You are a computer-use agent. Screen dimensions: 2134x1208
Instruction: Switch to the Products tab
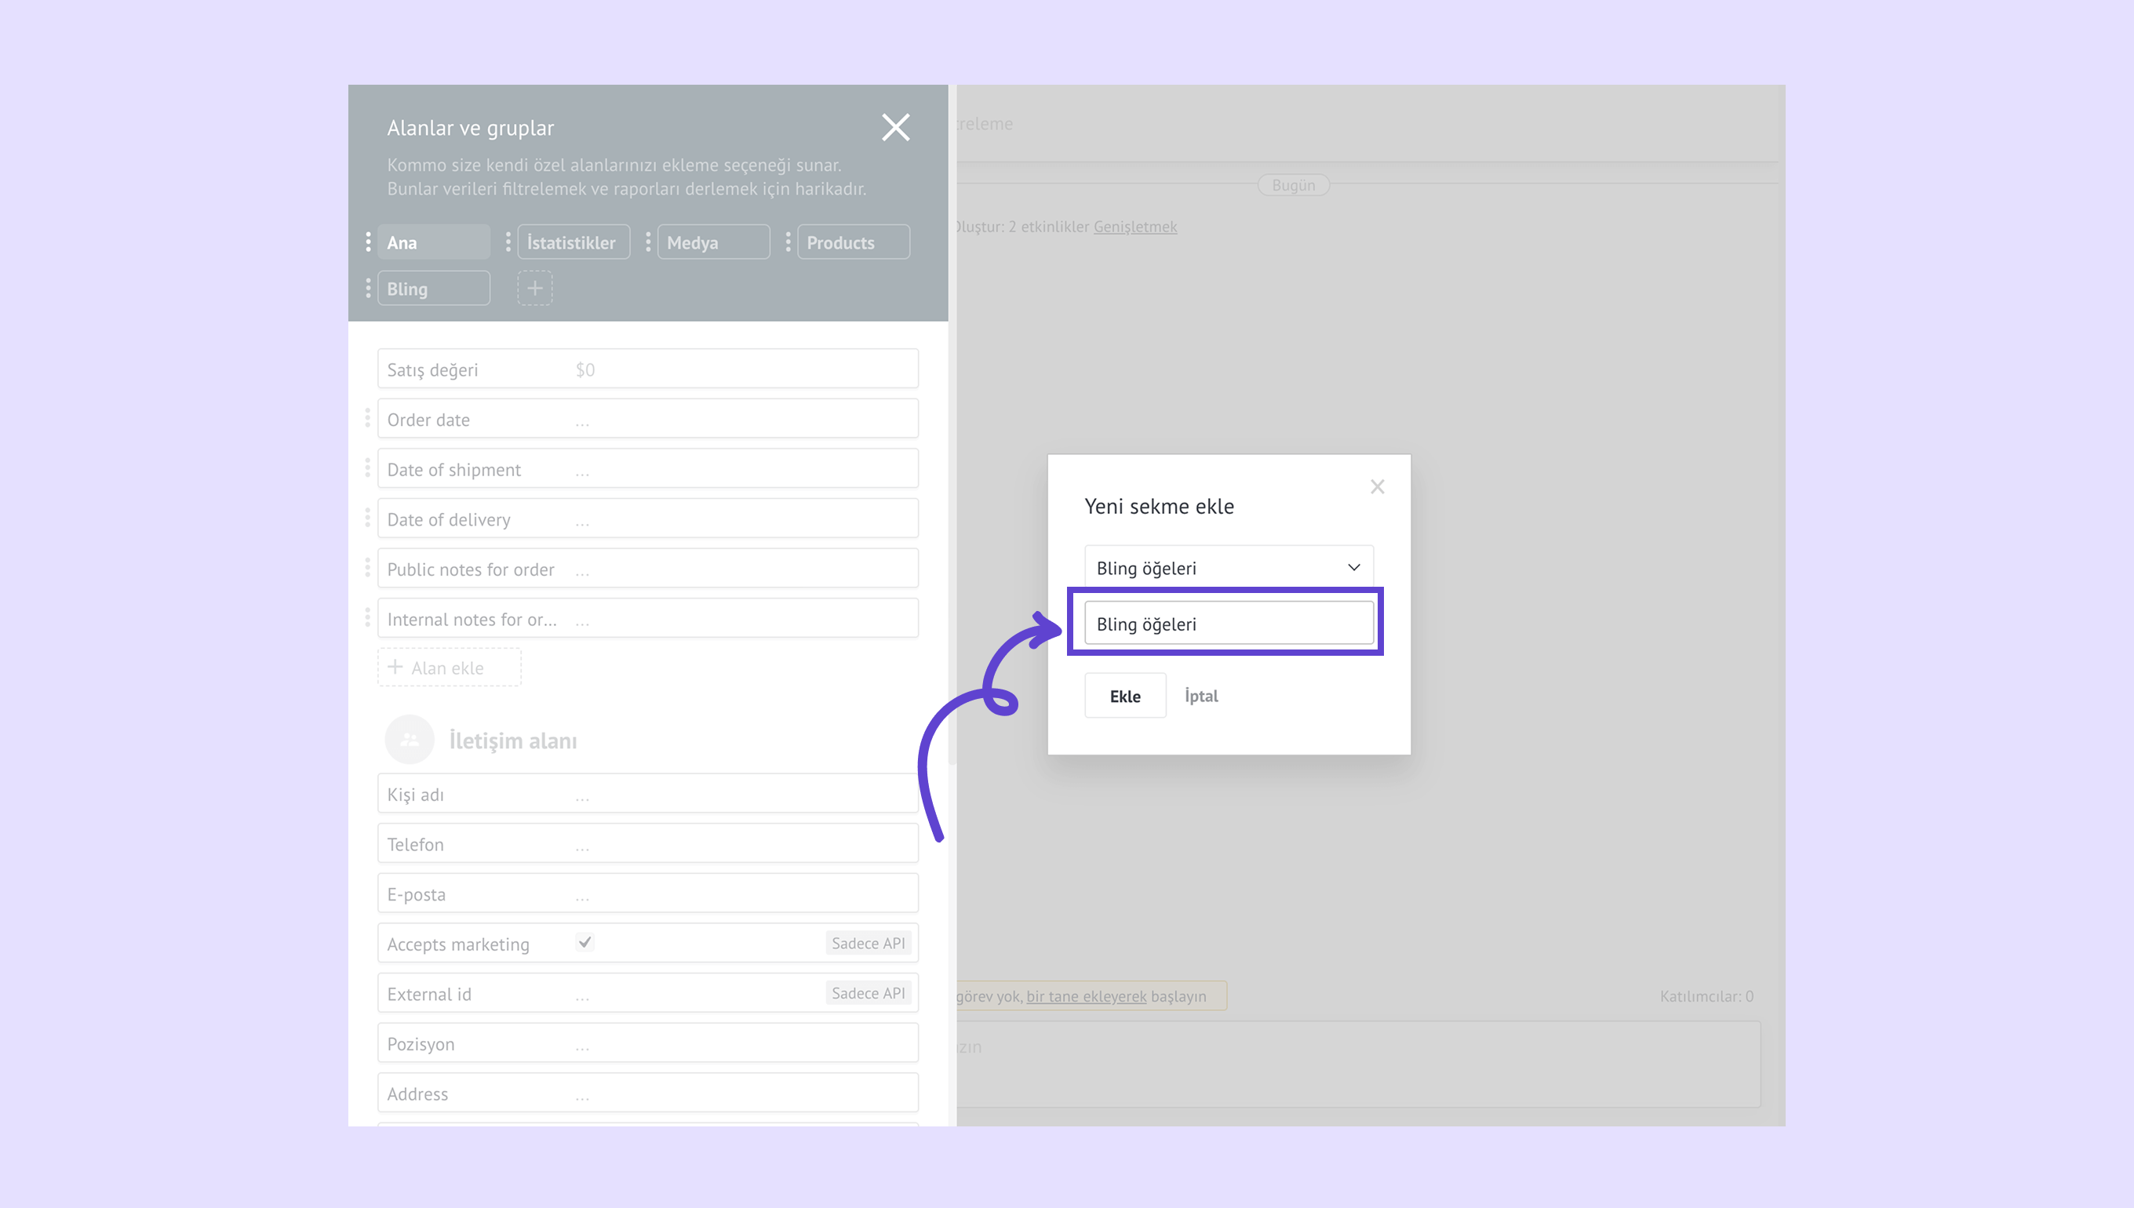click(x=853, y=242)
